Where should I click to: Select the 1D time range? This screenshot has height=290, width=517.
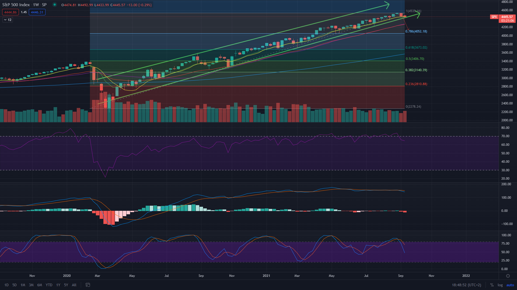coord(6,285)
